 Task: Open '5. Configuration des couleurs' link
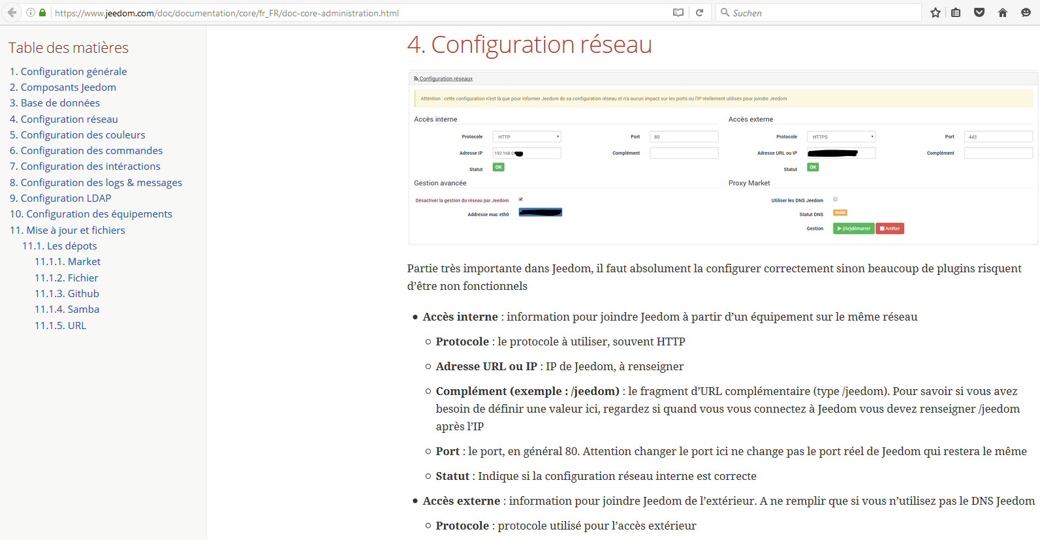(x=78, y=135)
